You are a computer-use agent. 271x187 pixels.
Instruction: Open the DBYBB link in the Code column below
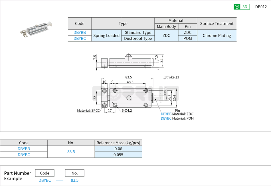24,149
